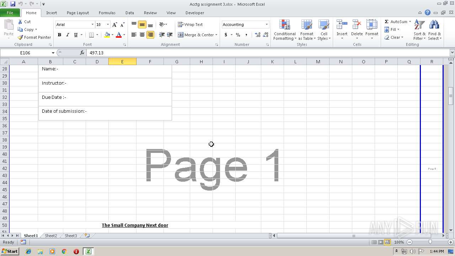Image resolution: width=455 pixels, height=256 pixels.
Task: Open the Name Box dropdown arrow
Action: [53, 53]
